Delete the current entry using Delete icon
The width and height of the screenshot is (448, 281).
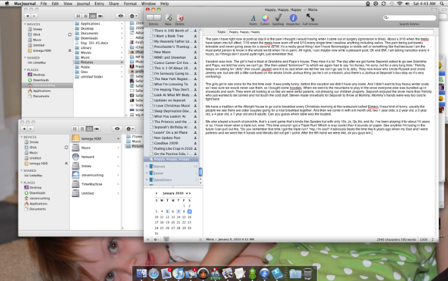pyautogui.click(x=180, y=18)
